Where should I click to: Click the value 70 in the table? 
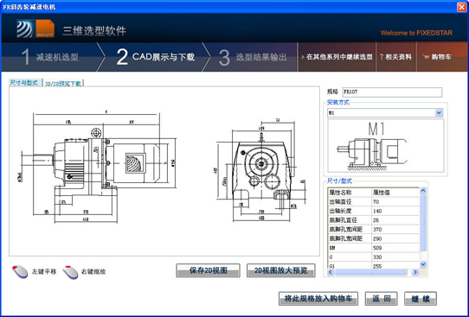coord(376,202)
